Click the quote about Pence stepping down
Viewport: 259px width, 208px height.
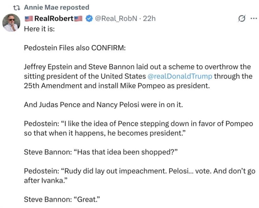tap(138, 128)
